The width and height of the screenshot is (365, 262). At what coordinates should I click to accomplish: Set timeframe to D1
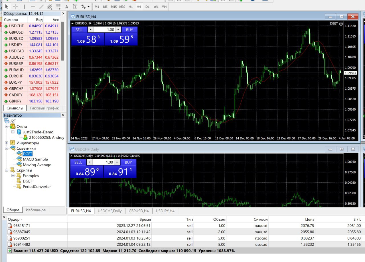click(147, 7)
